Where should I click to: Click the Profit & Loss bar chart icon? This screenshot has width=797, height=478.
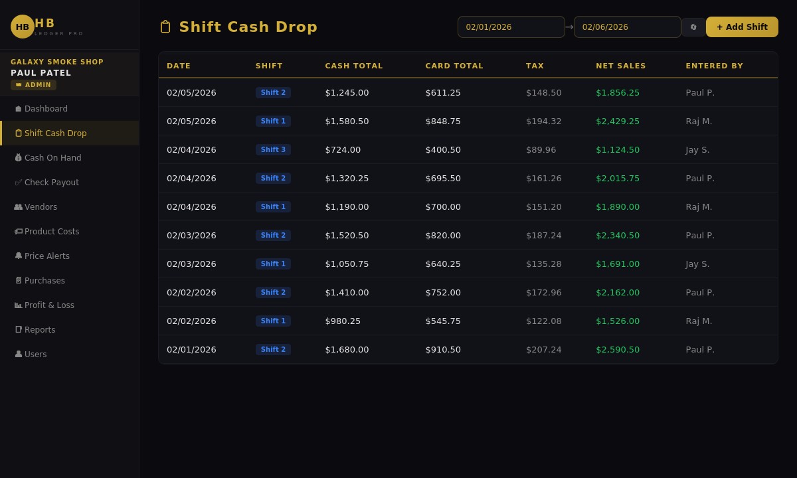[x=19, y=305]
